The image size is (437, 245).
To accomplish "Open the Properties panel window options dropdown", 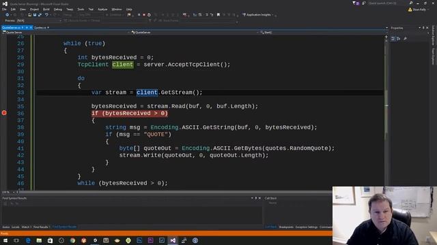I will 419,28.
